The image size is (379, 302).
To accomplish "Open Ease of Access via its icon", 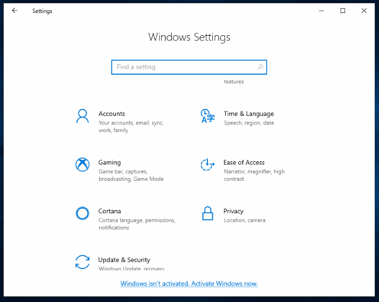I will [x=207, y=165].
